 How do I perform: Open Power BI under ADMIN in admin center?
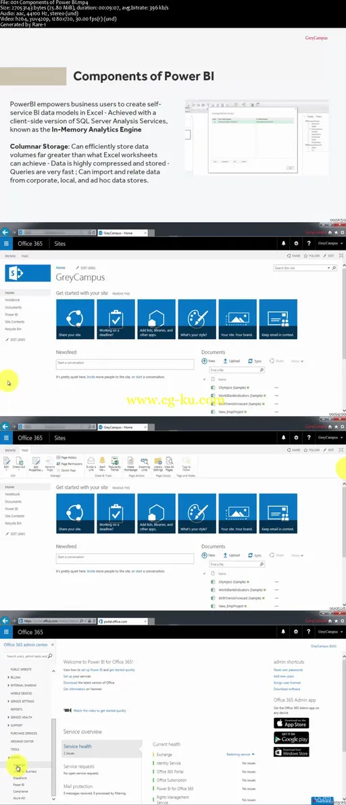coord(18,785)
